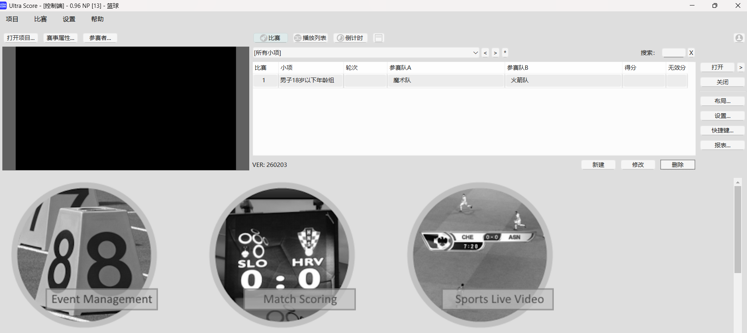
Task: Open the 倒计时 countdown tab
Action: pyautogui.click(x=350, y=38)
